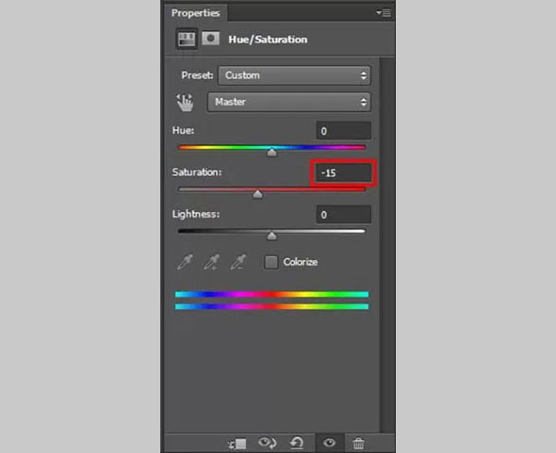The image size is (556, 453).
Task: Toggle layer visibility eye at bottom
Action: point(329,443)
